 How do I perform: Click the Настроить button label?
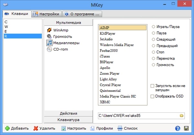coord(77,128)
